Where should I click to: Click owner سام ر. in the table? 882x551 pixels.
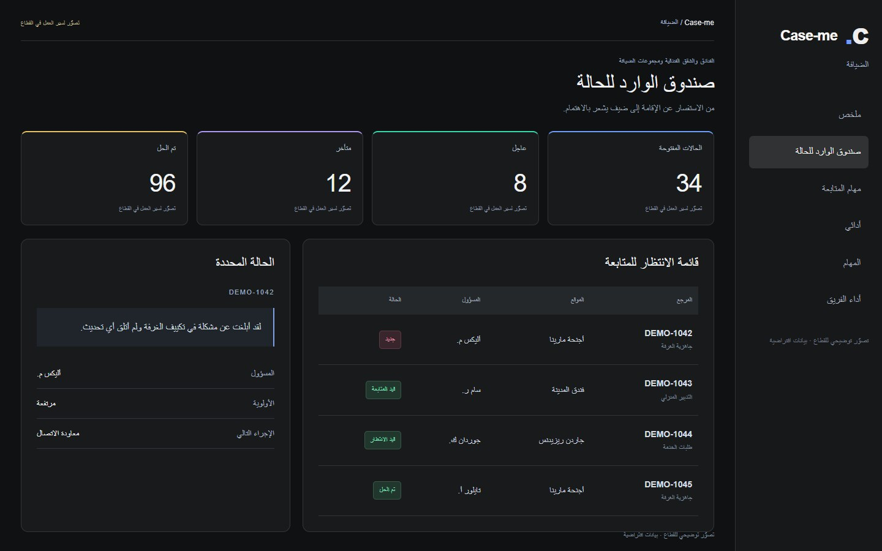pyautogui.click(x=472, y=390)
